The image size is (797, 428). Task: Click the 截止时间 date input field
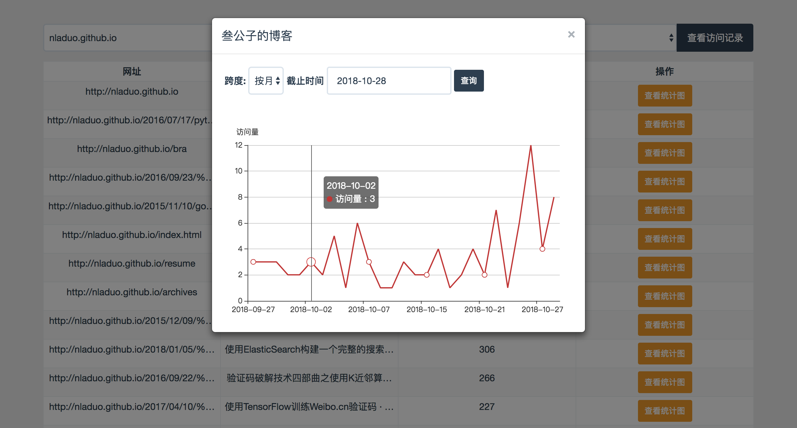389,81
